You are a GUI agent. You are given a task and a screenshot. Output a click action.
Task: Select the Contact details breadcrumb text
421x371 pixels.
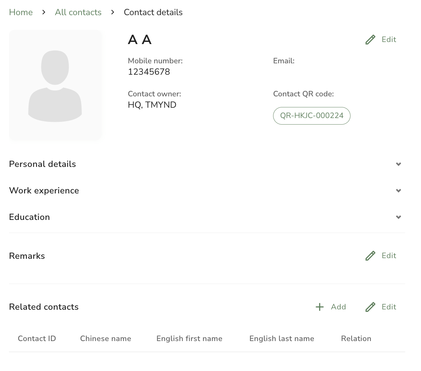coord(153,12)
